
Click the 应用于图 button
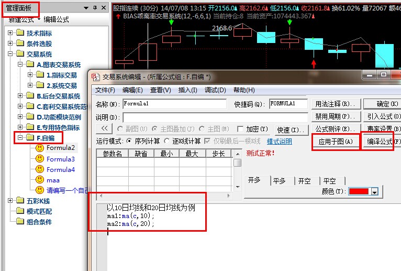point(336,142)
